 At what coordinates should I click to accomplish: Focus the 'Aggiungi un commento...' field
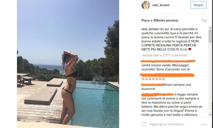tap(167, 124)
